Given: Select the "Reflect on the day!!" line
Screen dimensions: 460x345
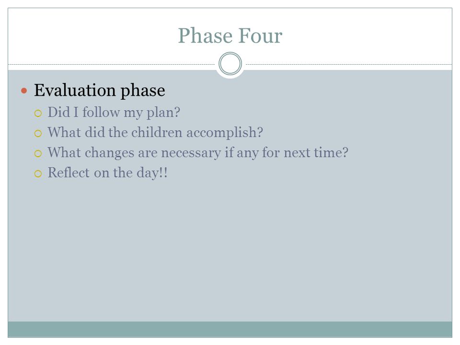Looking at the screenshot, I should 108,173.
